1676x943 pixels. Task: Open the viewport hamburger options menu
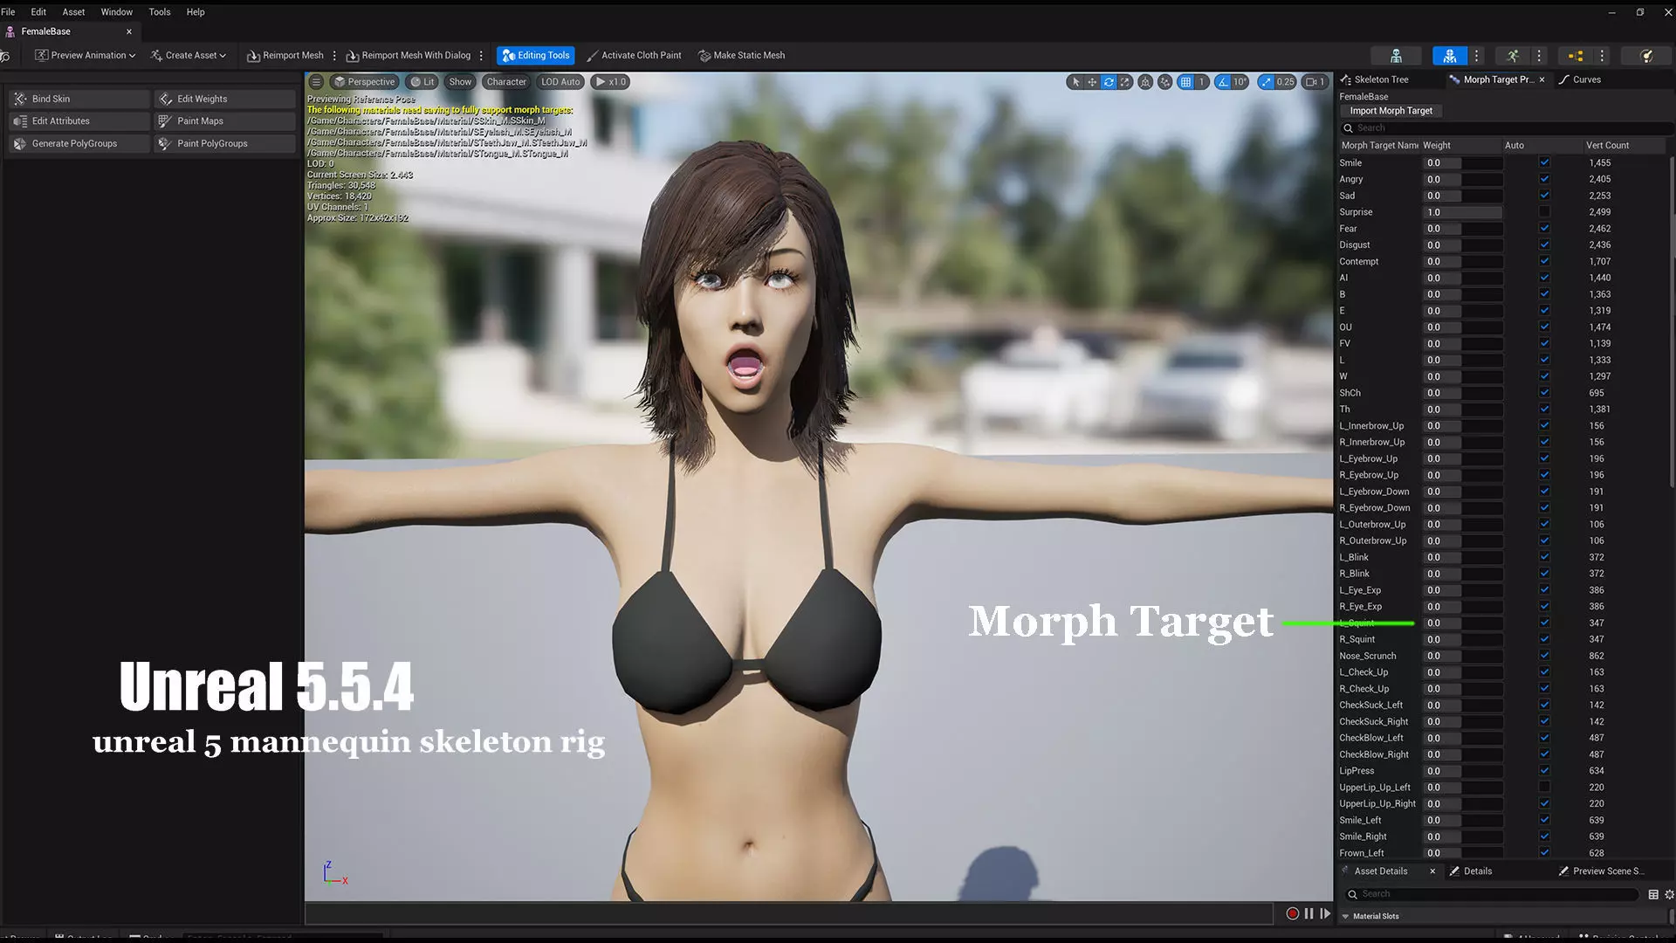316,82
